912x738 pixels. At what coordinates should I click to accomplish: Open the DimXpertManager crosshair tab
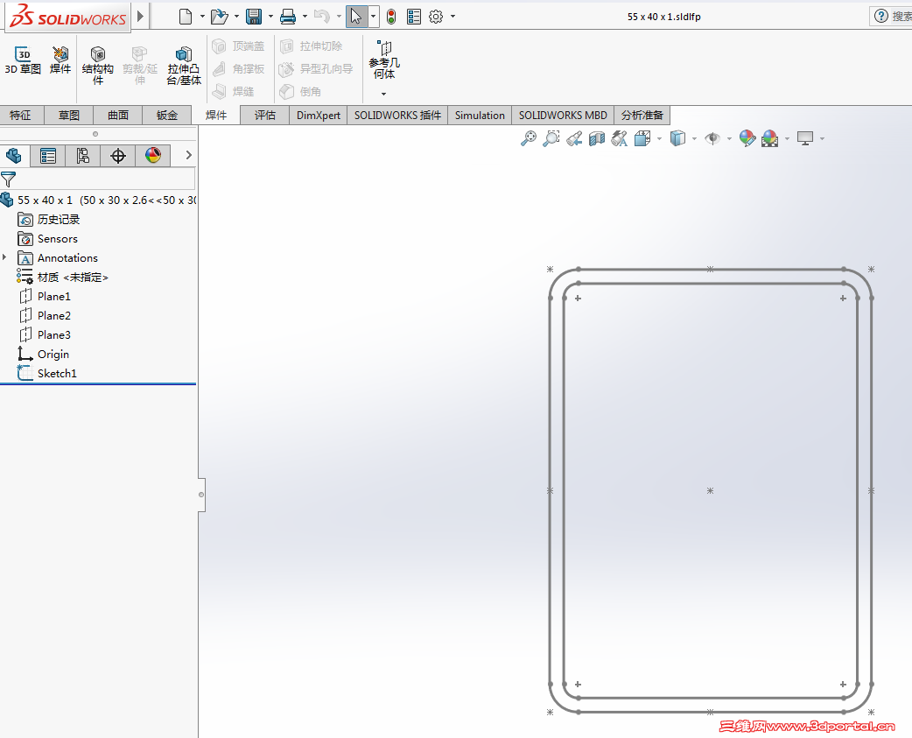pyautogui.click(x=118, y=155)
